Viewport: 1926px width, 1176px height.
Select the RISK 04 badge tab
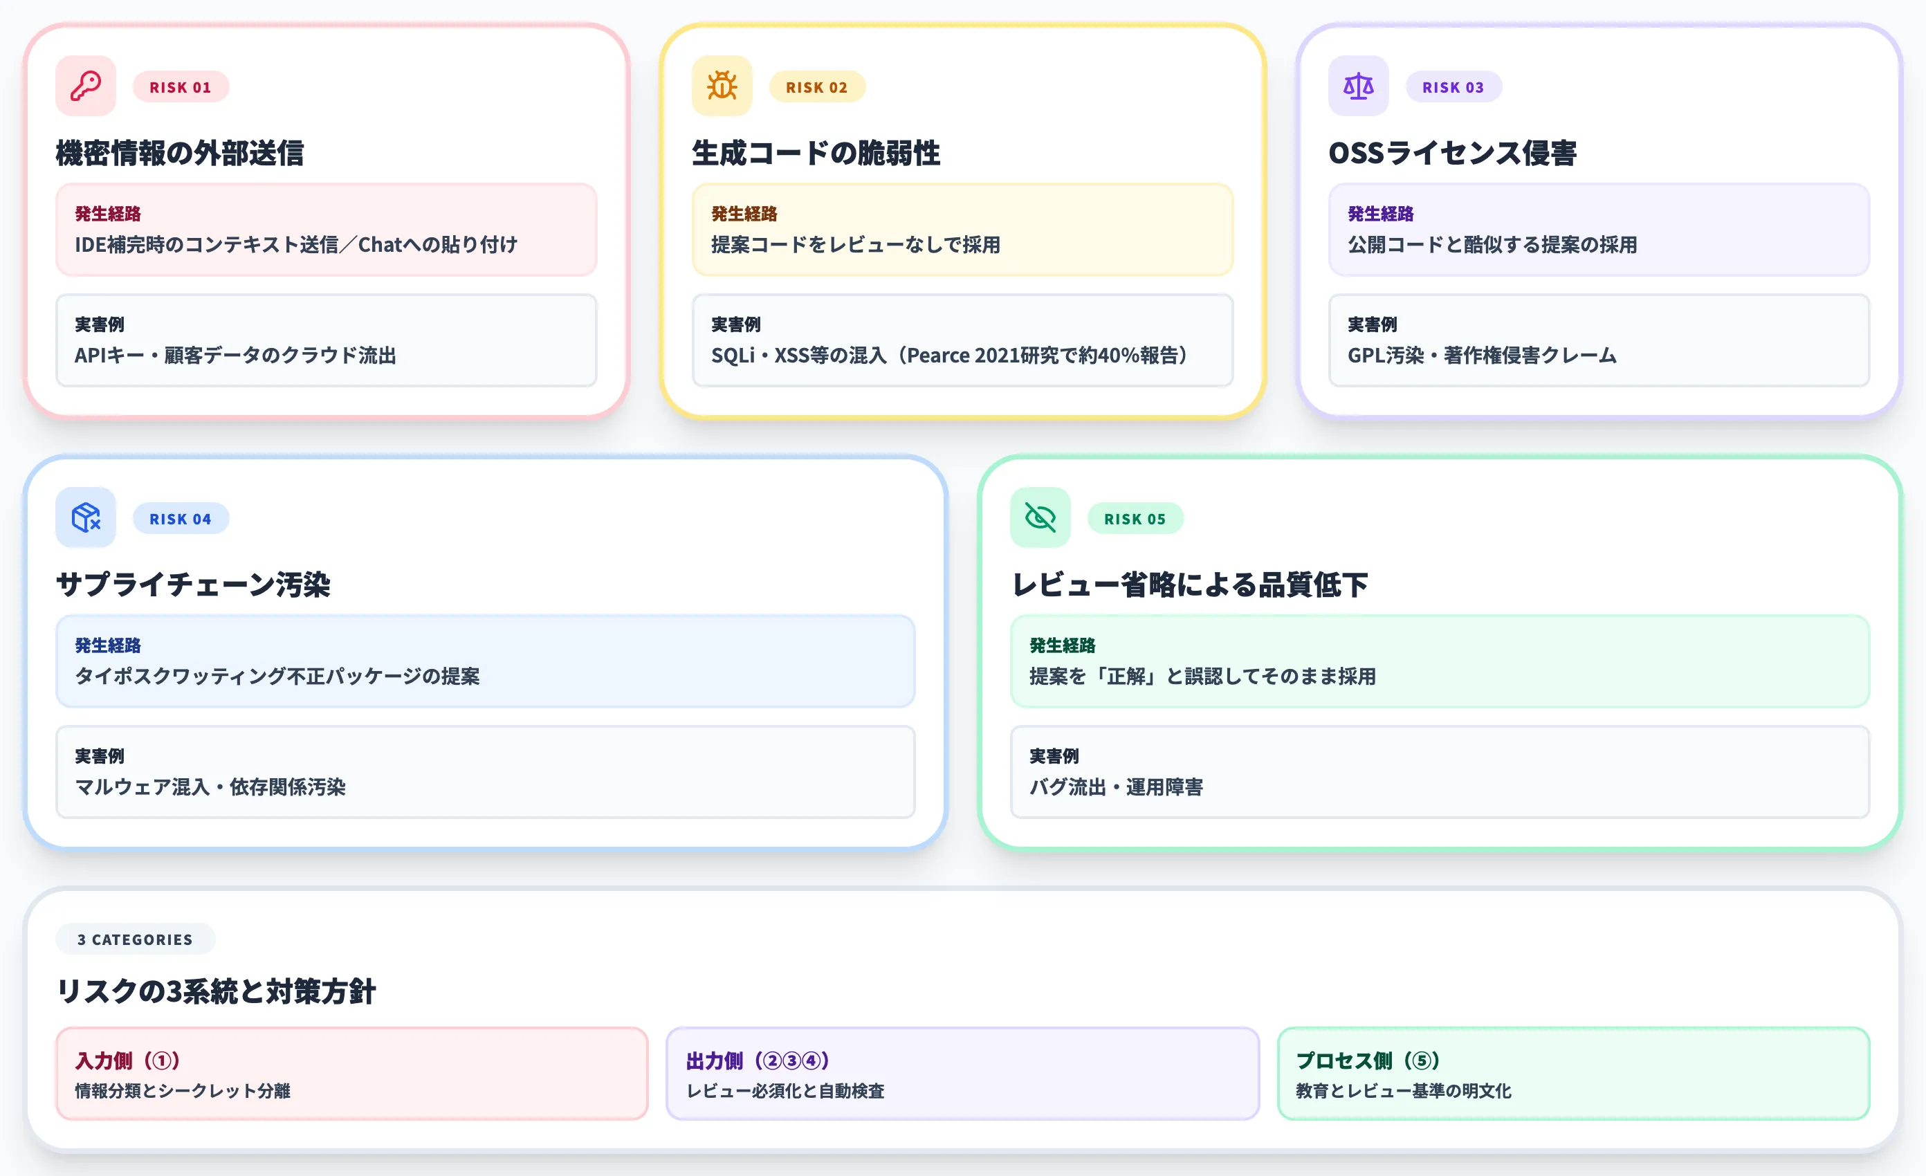point(181,517)
